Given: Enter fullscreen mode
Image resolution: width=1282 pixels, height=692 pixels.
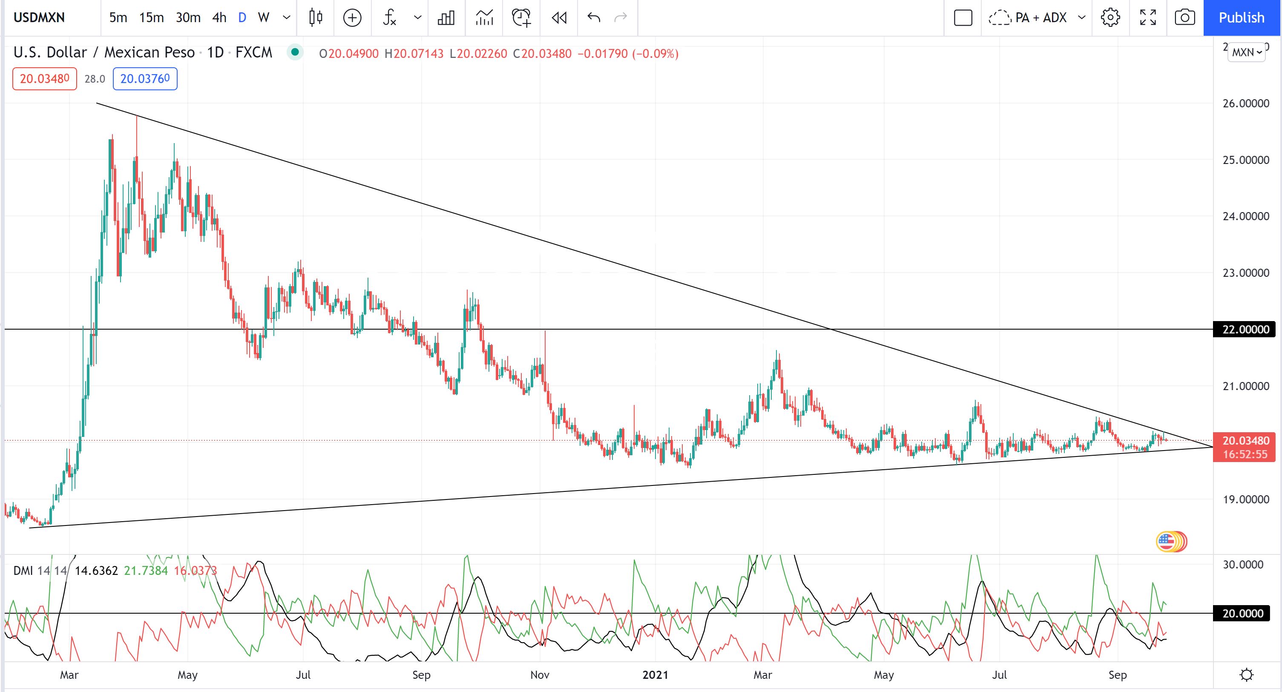Looking at the screenshot, I should pyautogui.click(x=1148, y=17).
